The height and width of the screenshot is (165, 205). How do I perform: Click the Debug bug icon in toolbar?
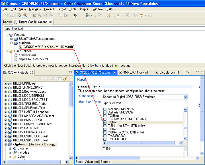point(75,15)
